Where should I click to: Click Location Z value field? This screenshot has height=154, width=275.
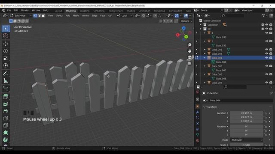(246, 121)
